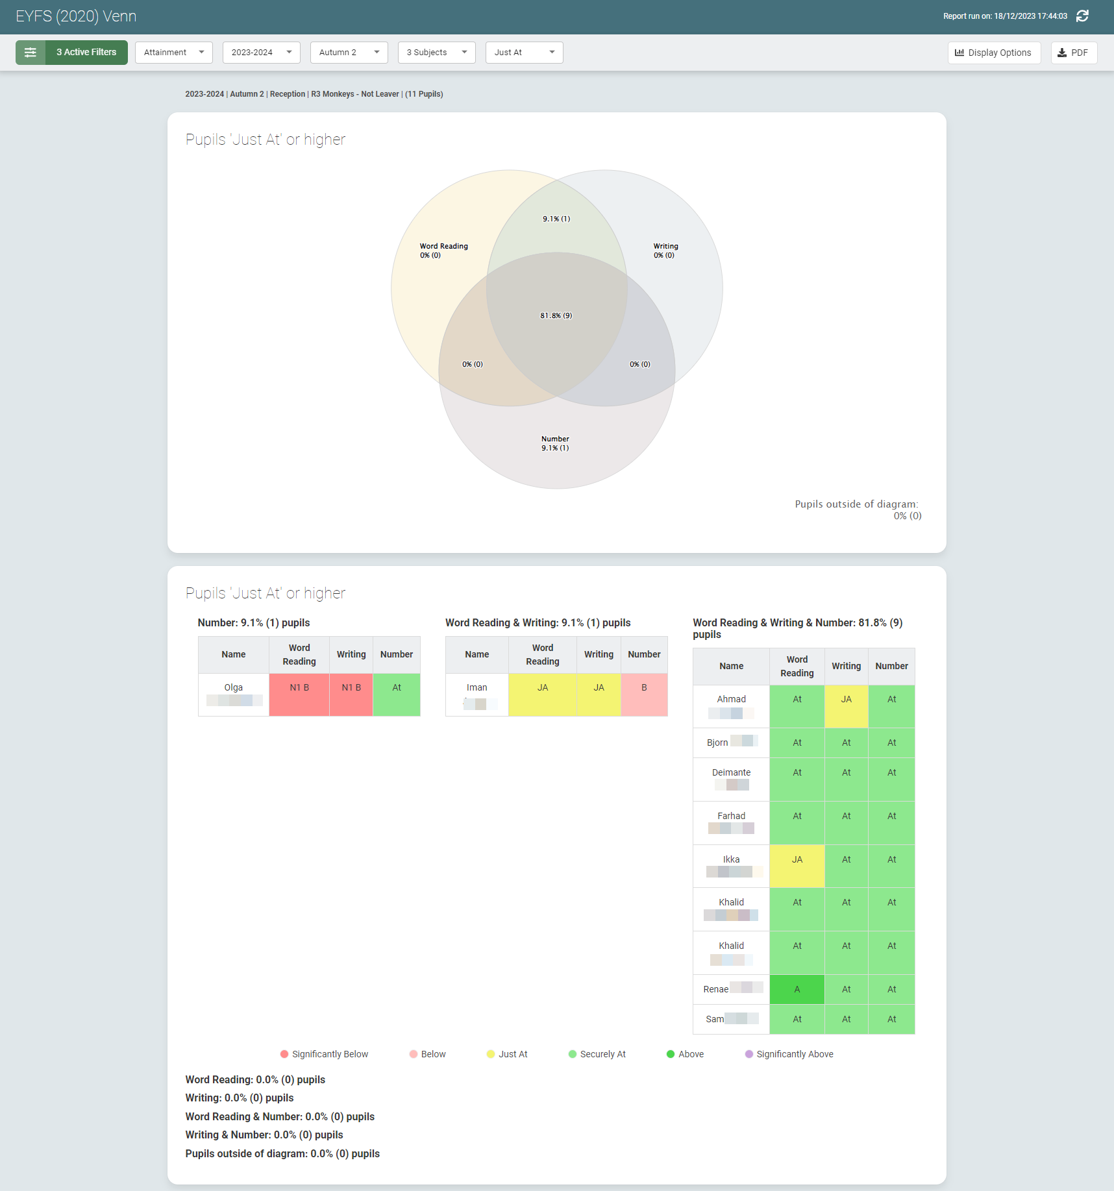Click Olga's green Number 'At' cell
This screenshot has height=1191, width=1114.
click(397, 694)
